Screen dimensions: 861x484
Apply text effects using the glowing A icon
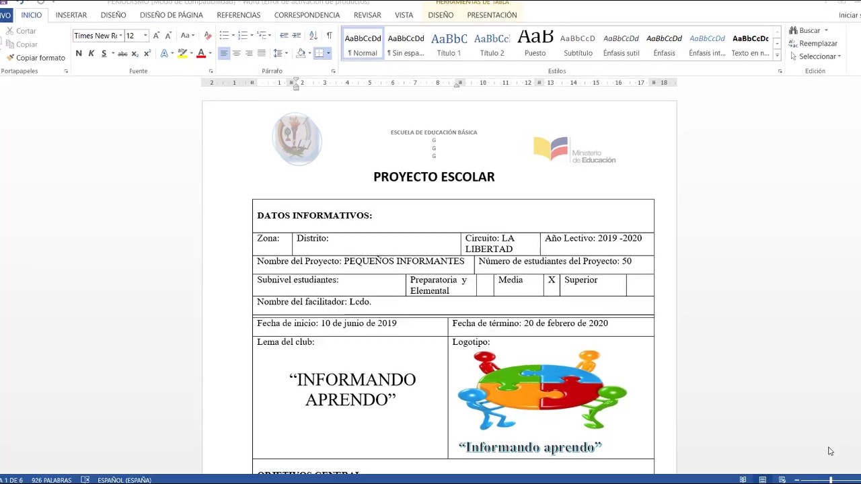click(x=165, y=53)
